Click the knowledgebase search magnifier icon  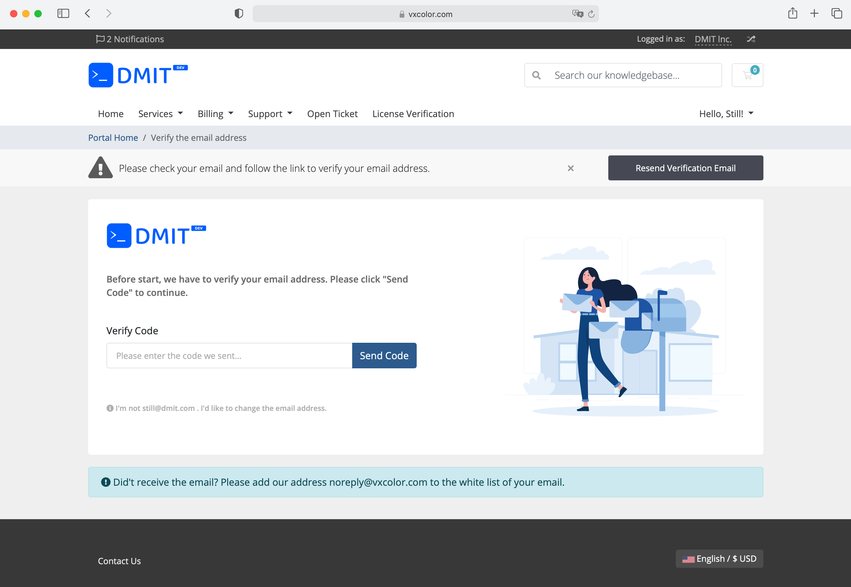point(537,75)
